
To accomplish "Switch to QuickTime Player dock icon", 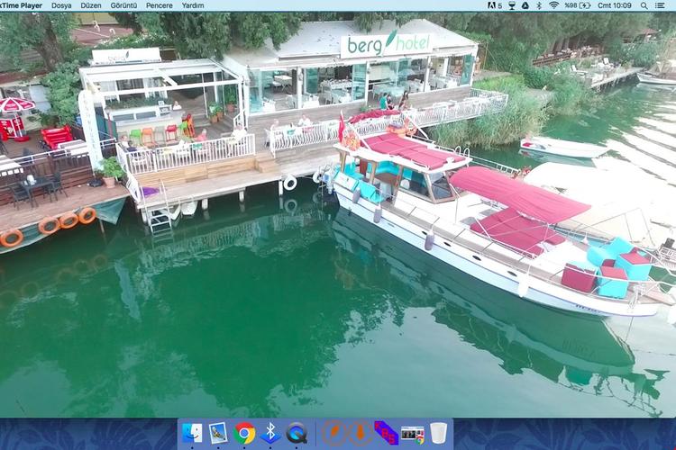I will coord(297,434).
